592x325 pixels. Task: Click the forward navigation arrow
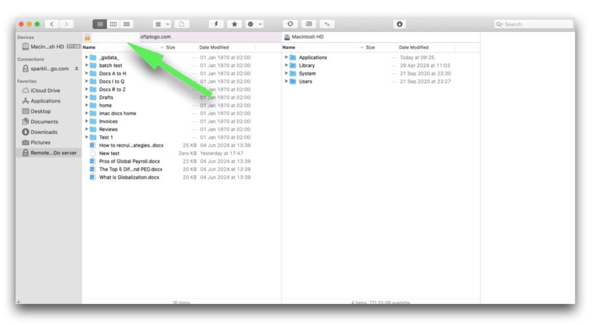click(x=66, y=24)
